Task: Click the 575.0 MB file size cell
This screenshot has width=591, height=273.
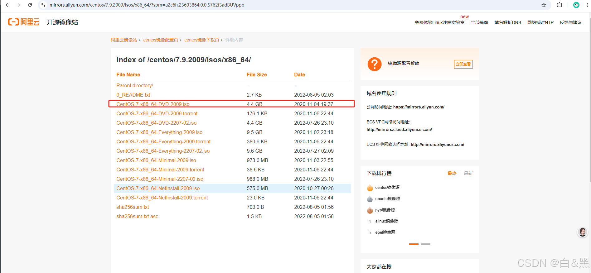Action: (x=258, y=188)
